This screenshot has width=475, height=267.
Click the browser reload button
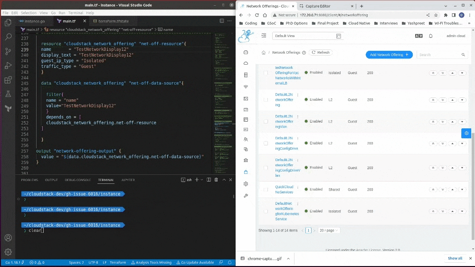click(257, 15)
